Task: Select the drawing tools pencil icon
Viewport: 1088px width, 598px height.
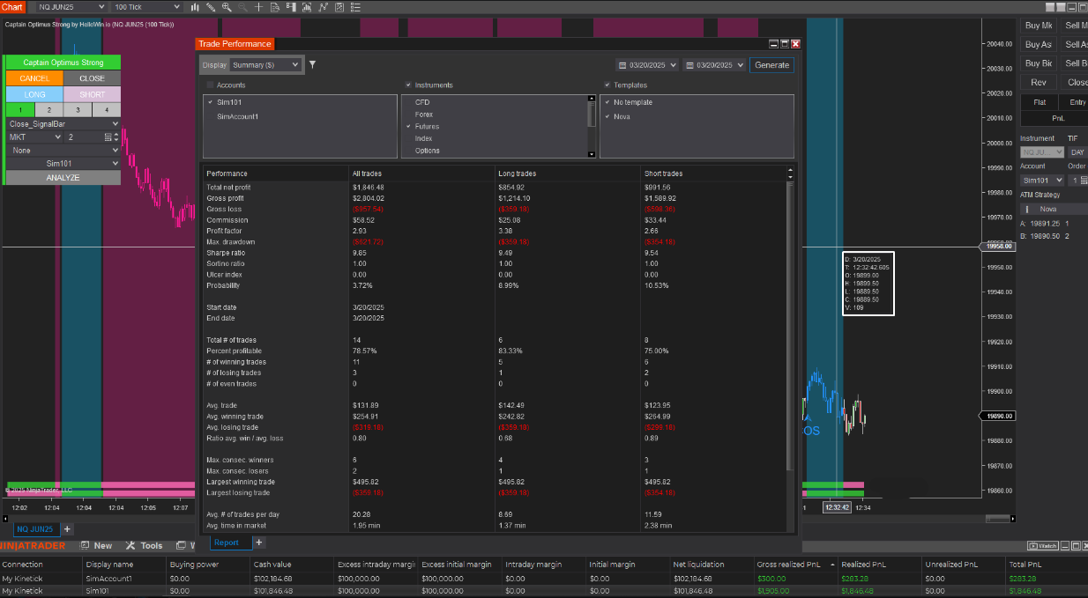Action: click(x=211, y=7)
